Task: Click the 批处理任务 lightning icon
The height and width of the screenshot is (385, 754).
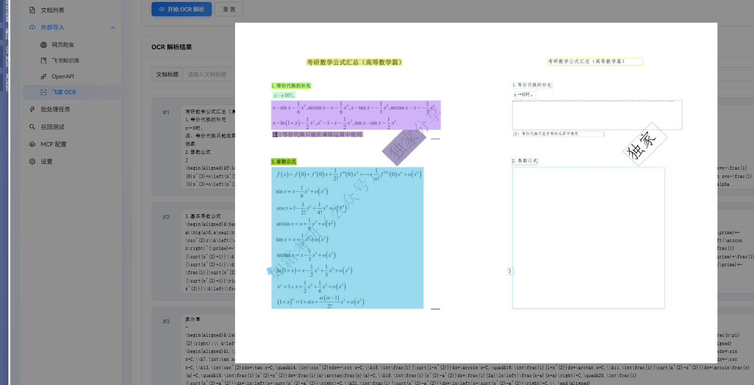Action: [x=32, y=109]
